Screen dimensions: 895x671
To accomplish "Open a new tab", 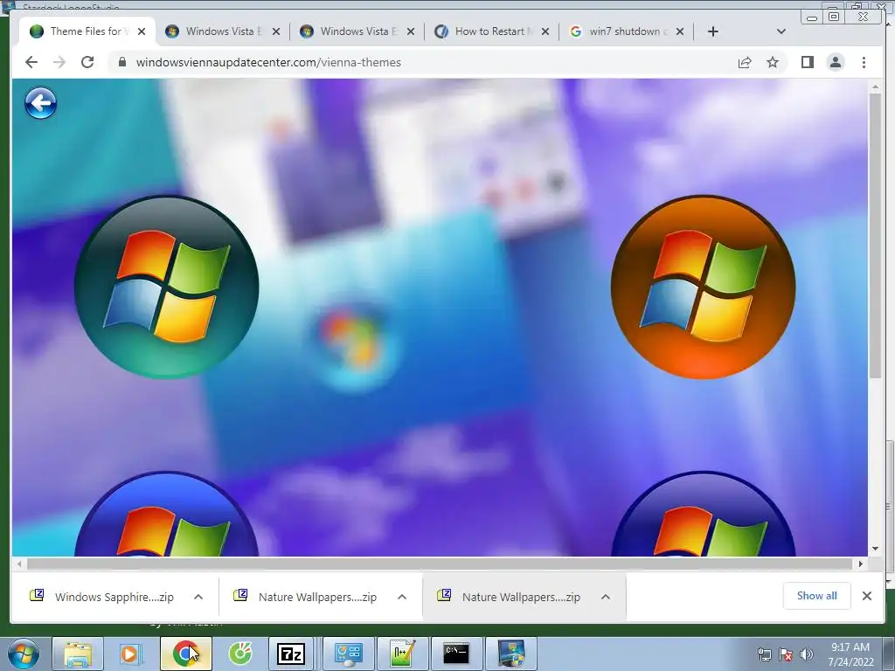I will (713, 31).
